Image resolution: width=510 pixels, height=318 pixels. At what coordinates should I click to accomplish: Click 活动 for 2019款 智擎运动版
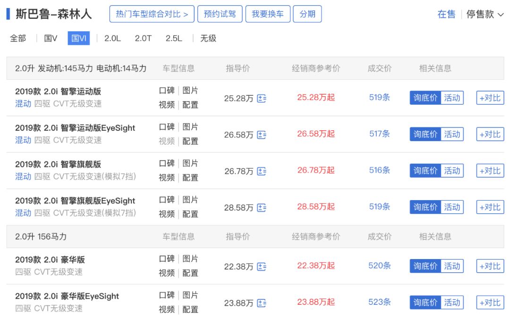[x=452, y=98]
